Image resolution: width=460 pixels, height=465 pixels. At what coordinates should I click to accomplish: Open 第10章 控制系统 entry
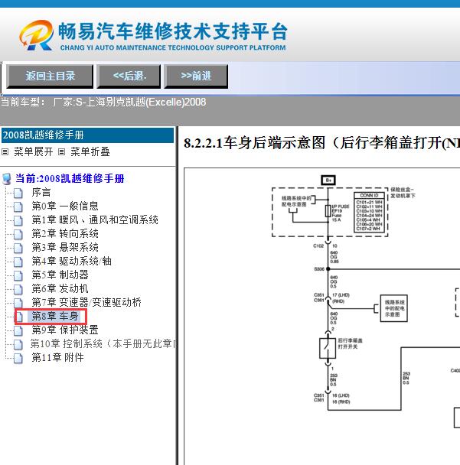[x=103, y=343]
